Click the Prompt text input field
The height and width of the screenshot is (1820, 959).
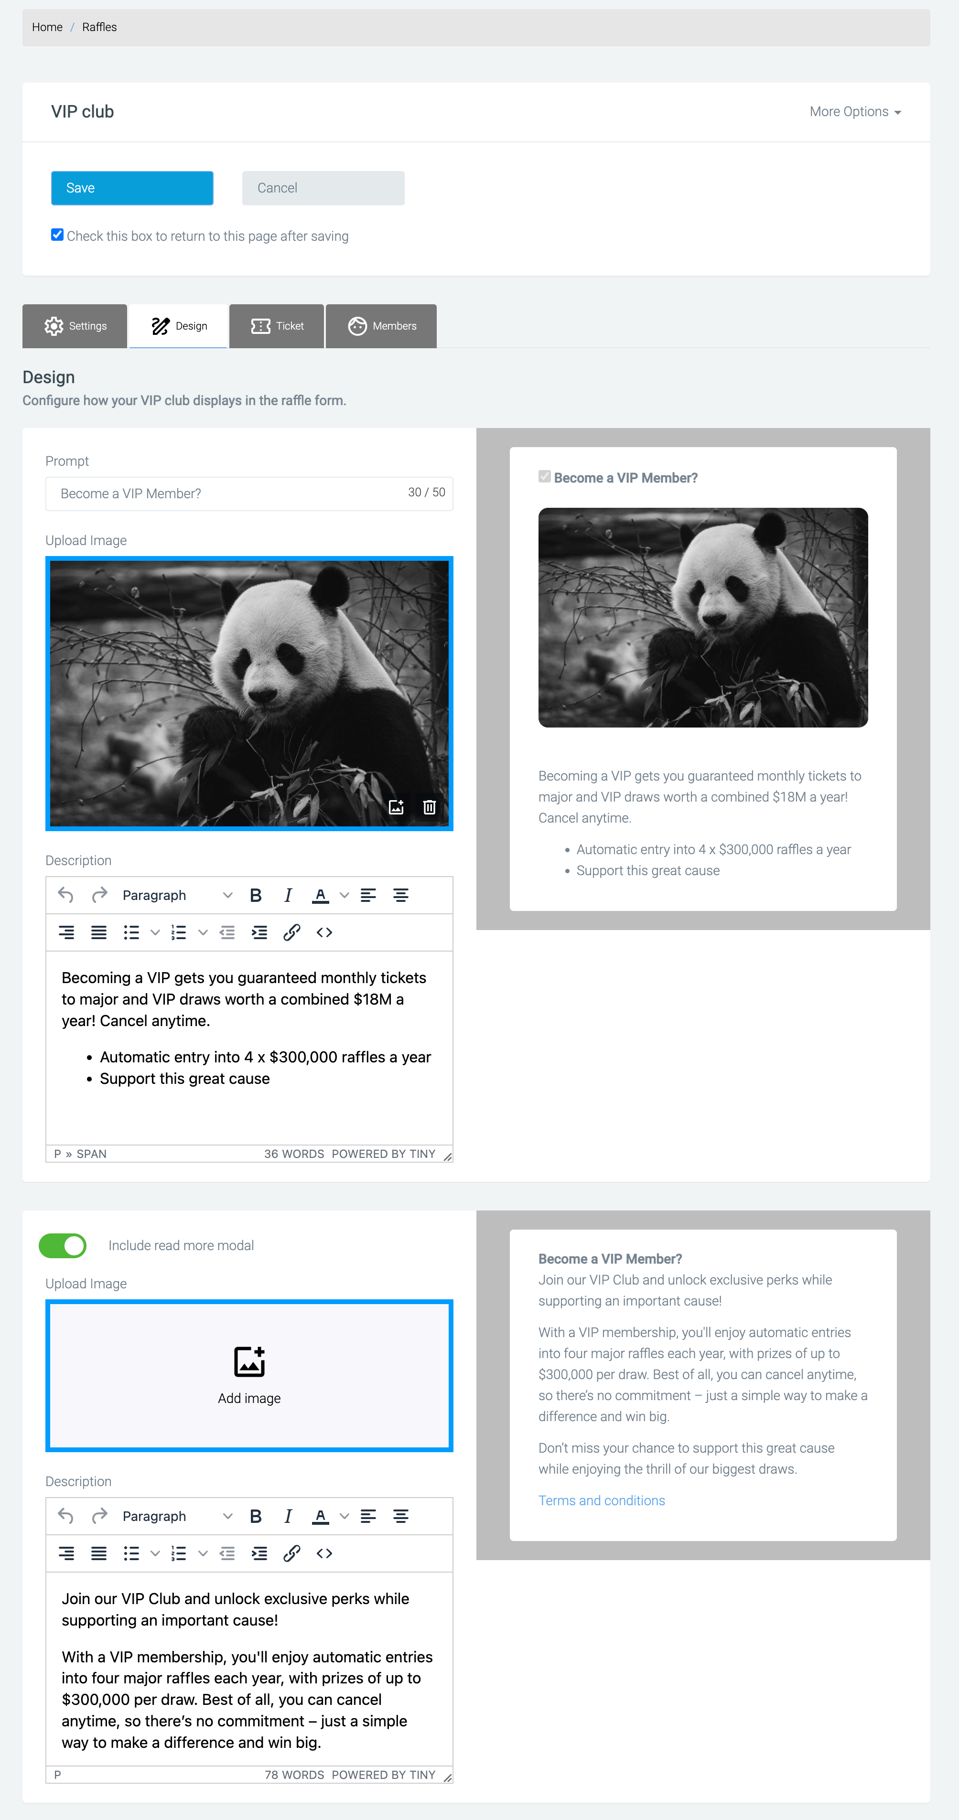(x=249, y=493)
